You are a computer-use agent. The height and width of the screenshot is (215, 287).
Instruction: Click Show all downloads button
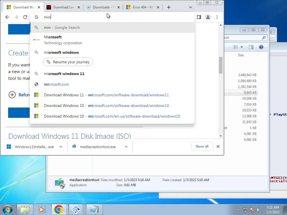click(202, 146)
